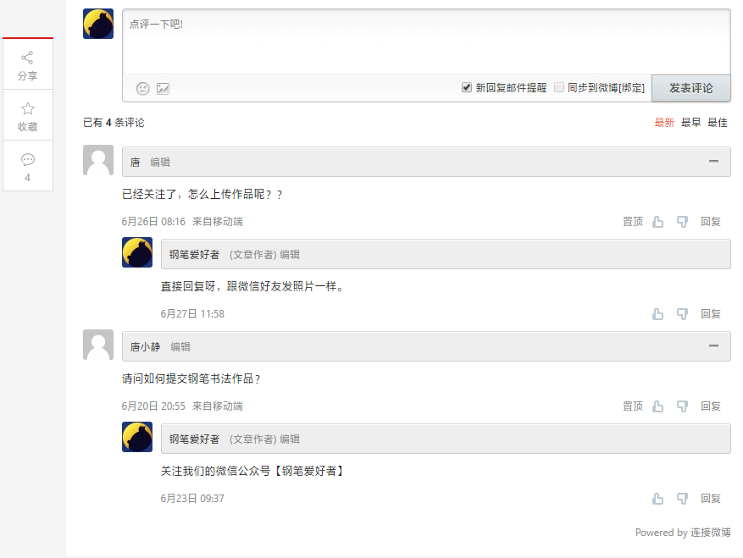Uncheck 新回复邮件提醒 checkbox
The height and width of the screenshot is (558, 743).
(467, 87)
